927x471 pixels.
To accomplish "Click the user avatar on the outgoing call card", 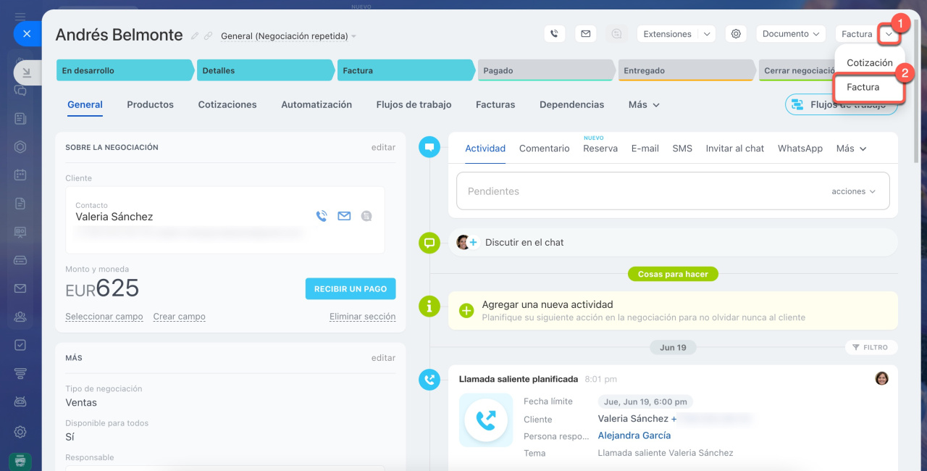I will point(881,378).
